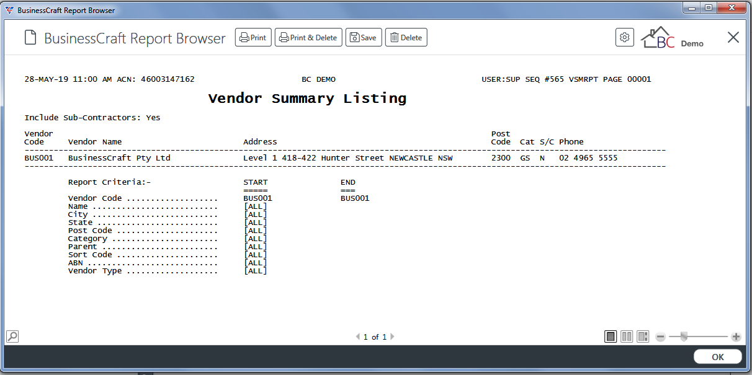Click the ABN criteria row
The image size is (752, 375).
168,263
